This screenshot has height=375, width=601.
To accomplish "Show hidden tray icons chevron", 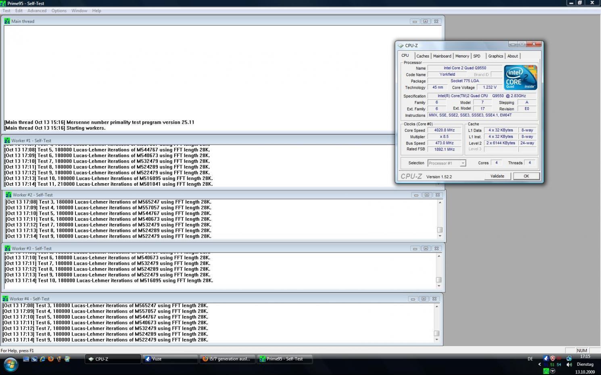I will coord(540,365).
